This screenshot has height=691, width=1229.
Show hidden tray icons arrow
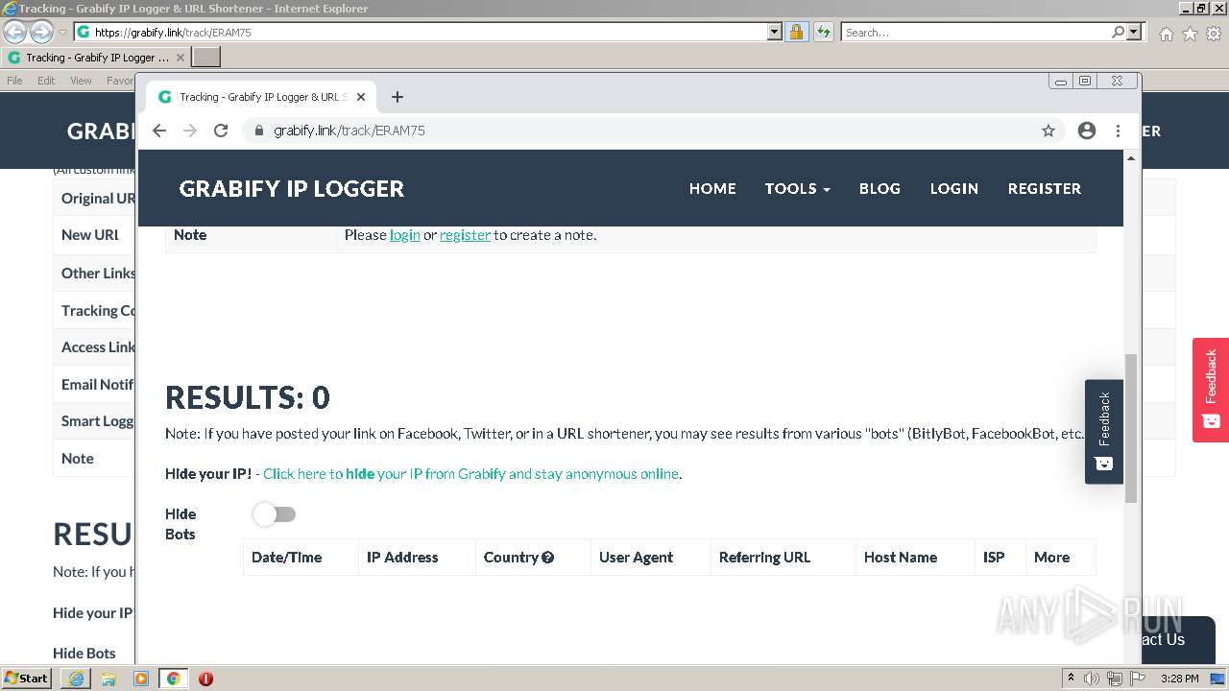point(1071,679)
